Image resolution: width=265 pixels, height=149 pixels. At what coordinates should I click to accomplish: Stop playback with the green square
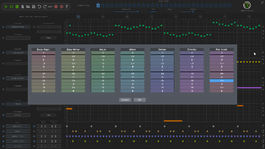(x=17, y=6)
